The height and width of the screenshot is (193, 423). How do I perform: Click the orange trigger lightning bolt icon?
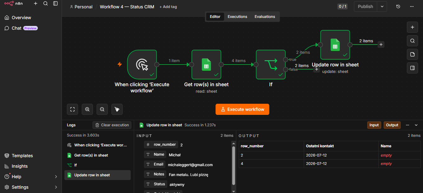(x=120, y=65)
